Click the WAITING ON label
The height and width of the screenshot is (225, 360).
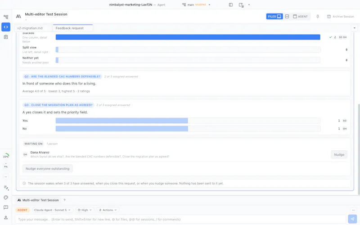click(x=33, y=144)
